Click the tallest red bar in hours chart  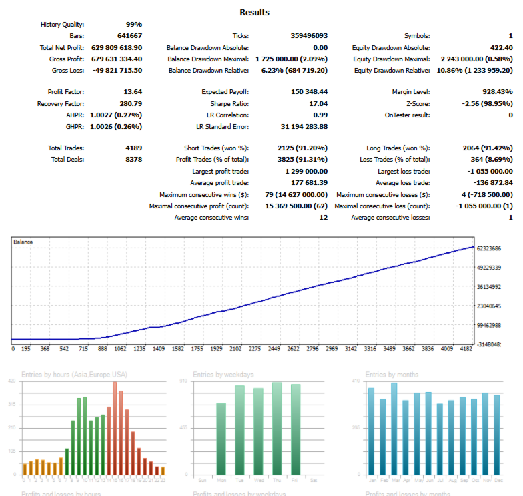[115, 429]
